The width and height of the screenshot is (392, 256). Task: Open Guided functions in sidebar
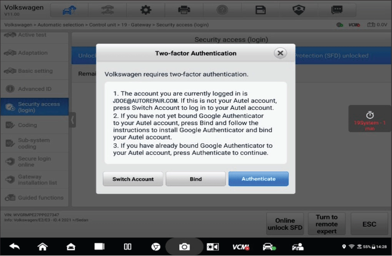click(x=34, y=198)
